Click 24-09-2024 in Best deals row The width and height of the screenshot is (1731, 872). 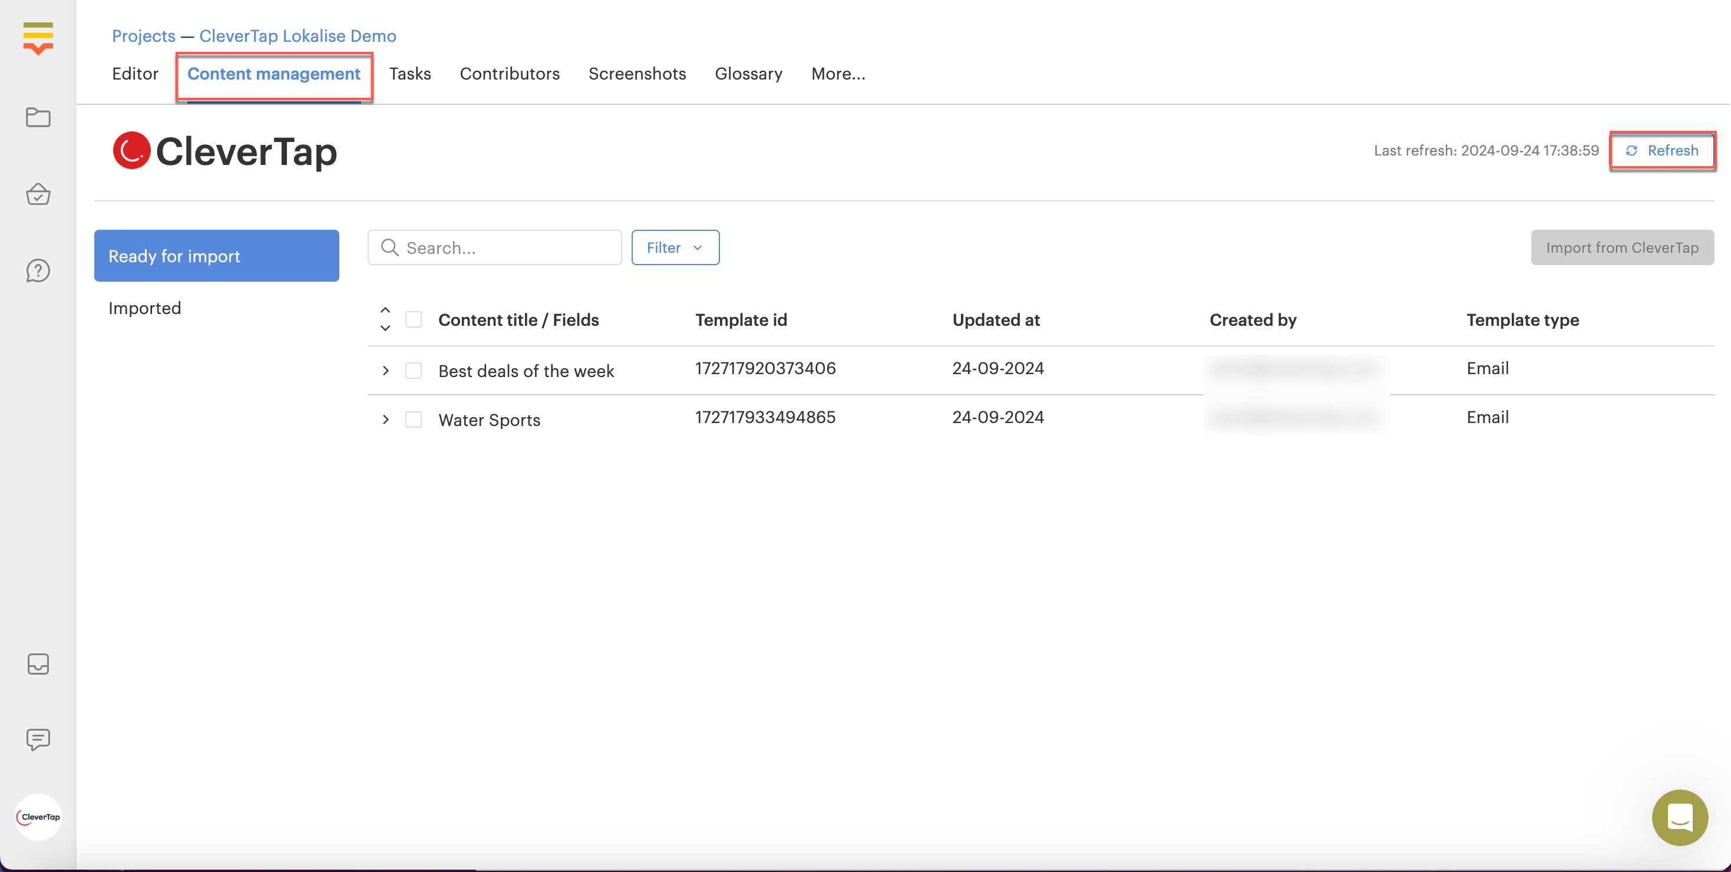pos(998,368)
